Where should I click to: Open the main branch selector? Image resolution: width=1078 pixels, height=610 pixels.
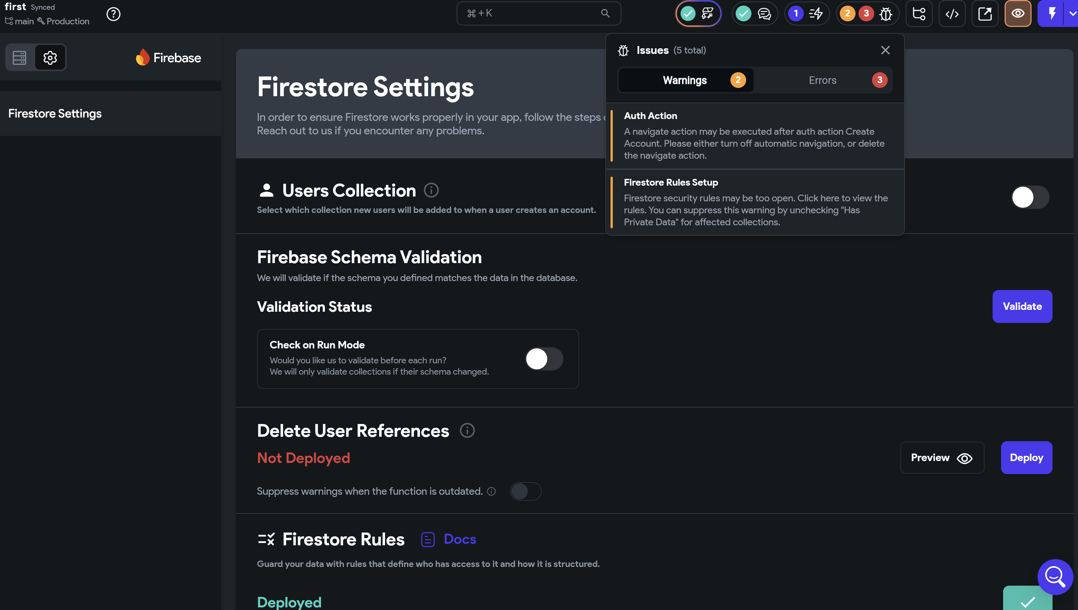tap(19, 21)
